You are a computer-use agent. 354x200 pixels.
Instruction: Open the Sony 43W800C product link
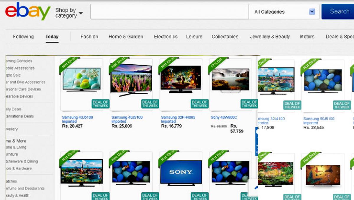pyautogui.click(x=224, y=117)
